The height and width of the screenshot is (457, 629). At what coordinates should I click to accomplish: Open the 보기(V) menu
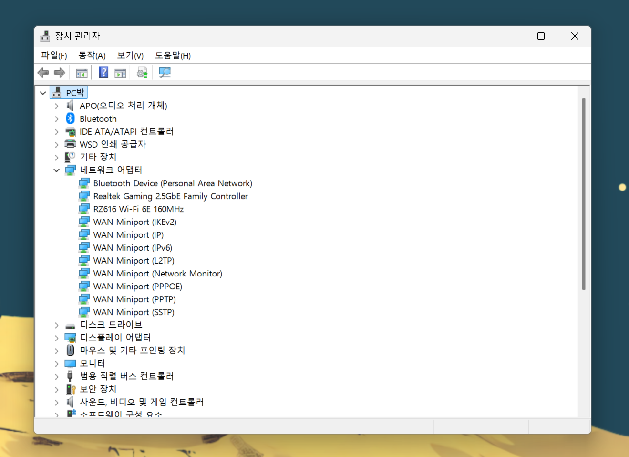(130, 55)
